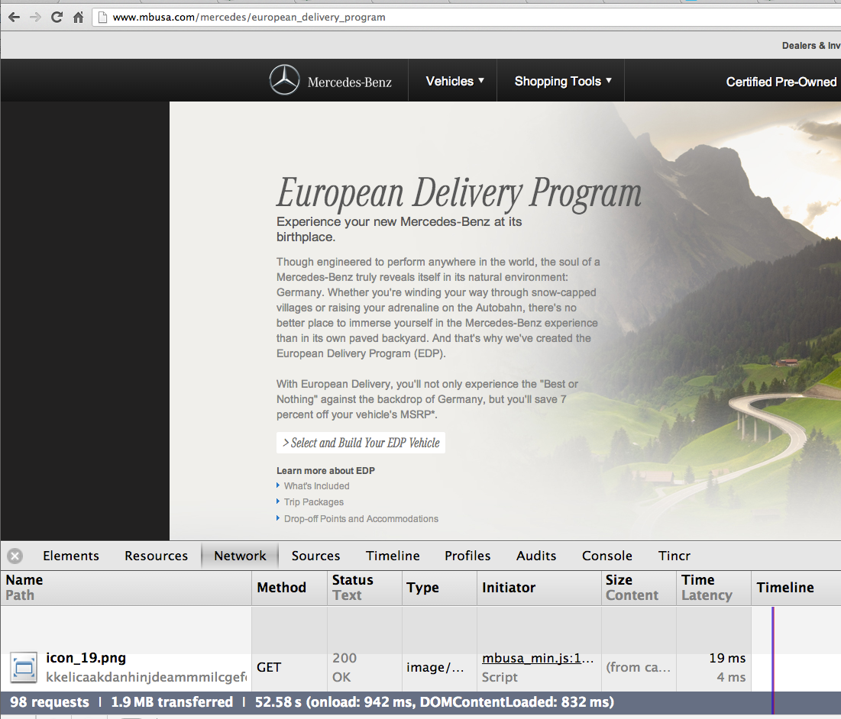The height and width of the screenshot is (719, 841).
Task: Close the DevTools panel
Action: pos(15,556)
